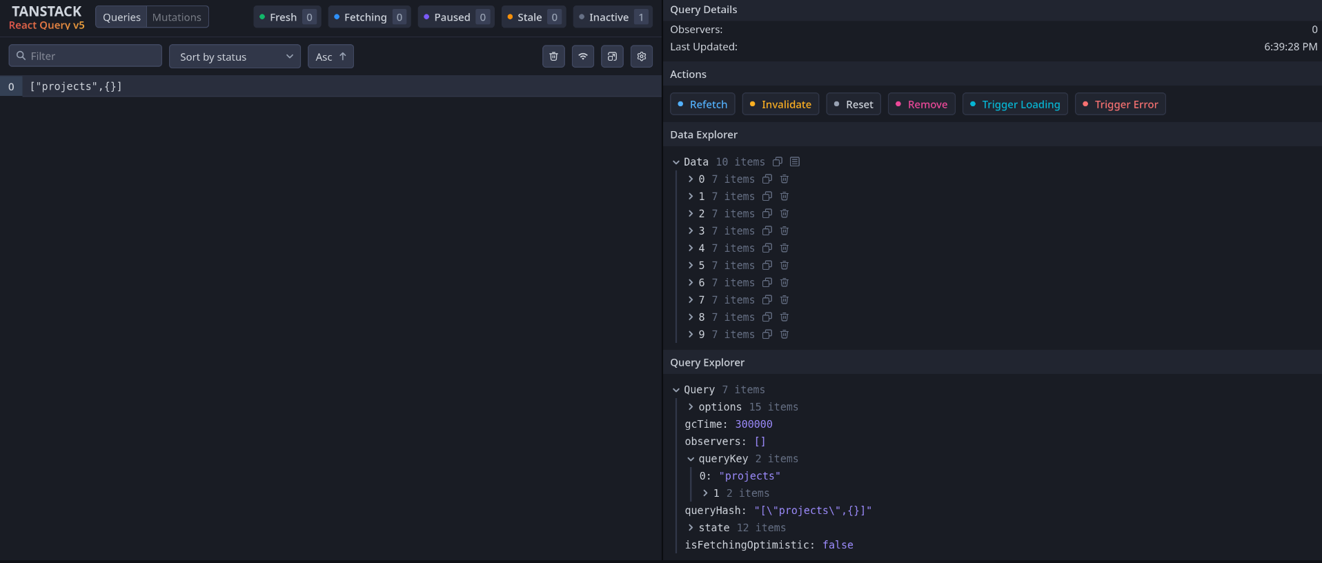Toggle the Stale status filter
Image resolution: width=1322 pixels, height=563 pixels.
[533, 17]
